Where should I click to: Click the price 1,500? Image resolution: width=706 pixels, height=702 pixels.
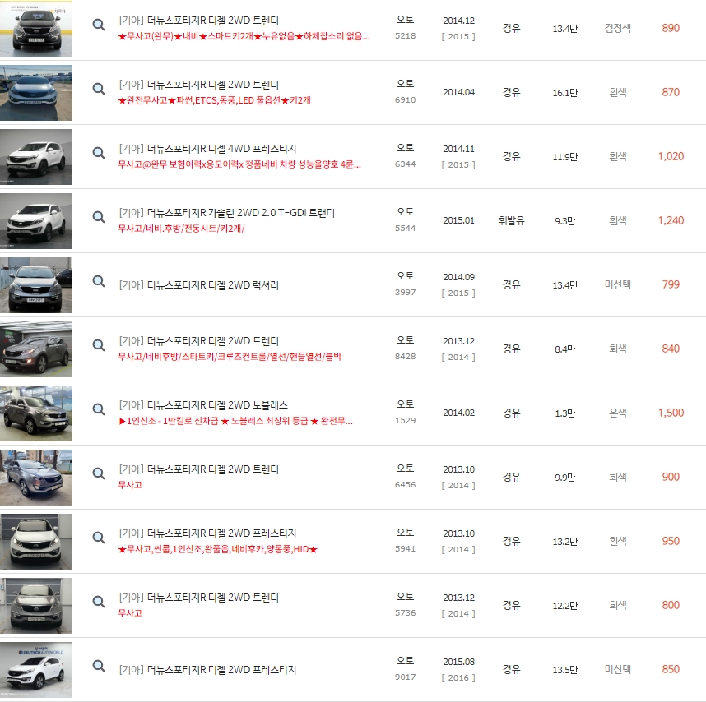coord(671,413)
